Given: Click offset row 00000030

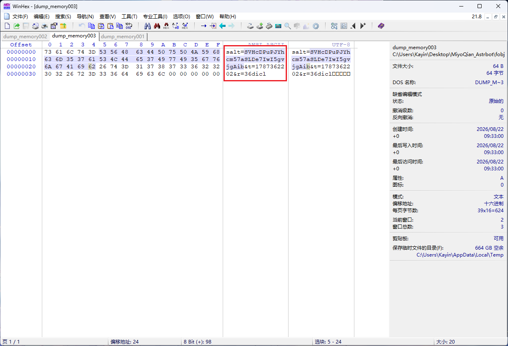Looking at the screenshot, I should pyautogui.click(x=21, y=74).
